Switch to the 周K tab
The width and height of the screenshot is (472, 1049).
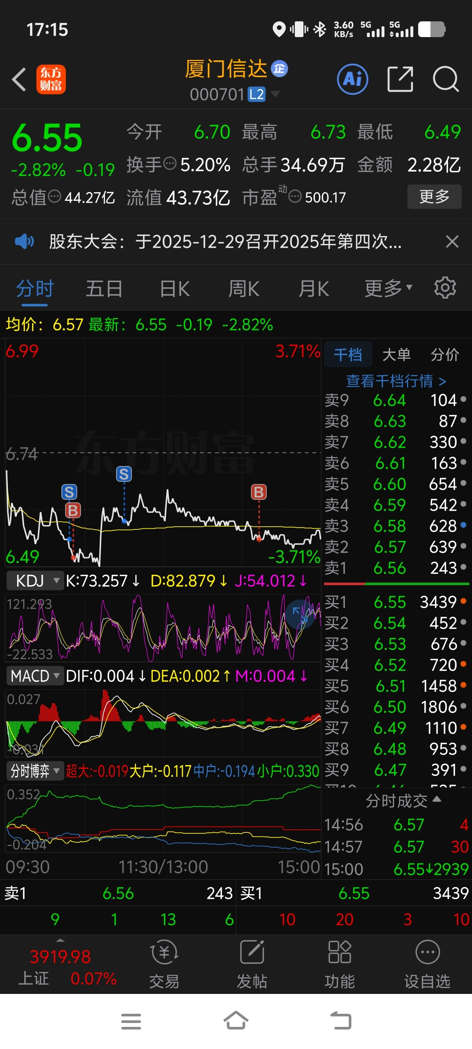tap(243, 288)
